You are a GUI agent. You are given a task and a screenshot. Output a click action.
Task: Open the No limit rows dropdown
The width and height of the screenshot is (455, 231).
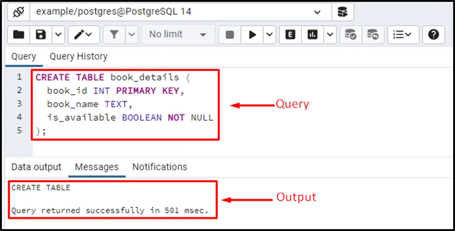(178, 35)
